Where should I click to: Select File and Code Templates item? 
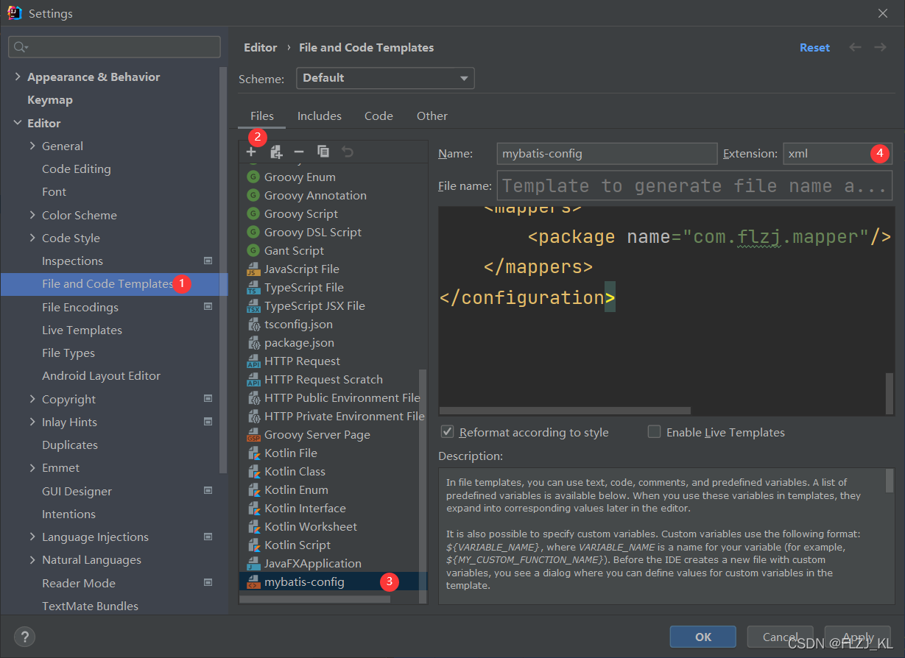pyautogui.click(x=114, y=283)
